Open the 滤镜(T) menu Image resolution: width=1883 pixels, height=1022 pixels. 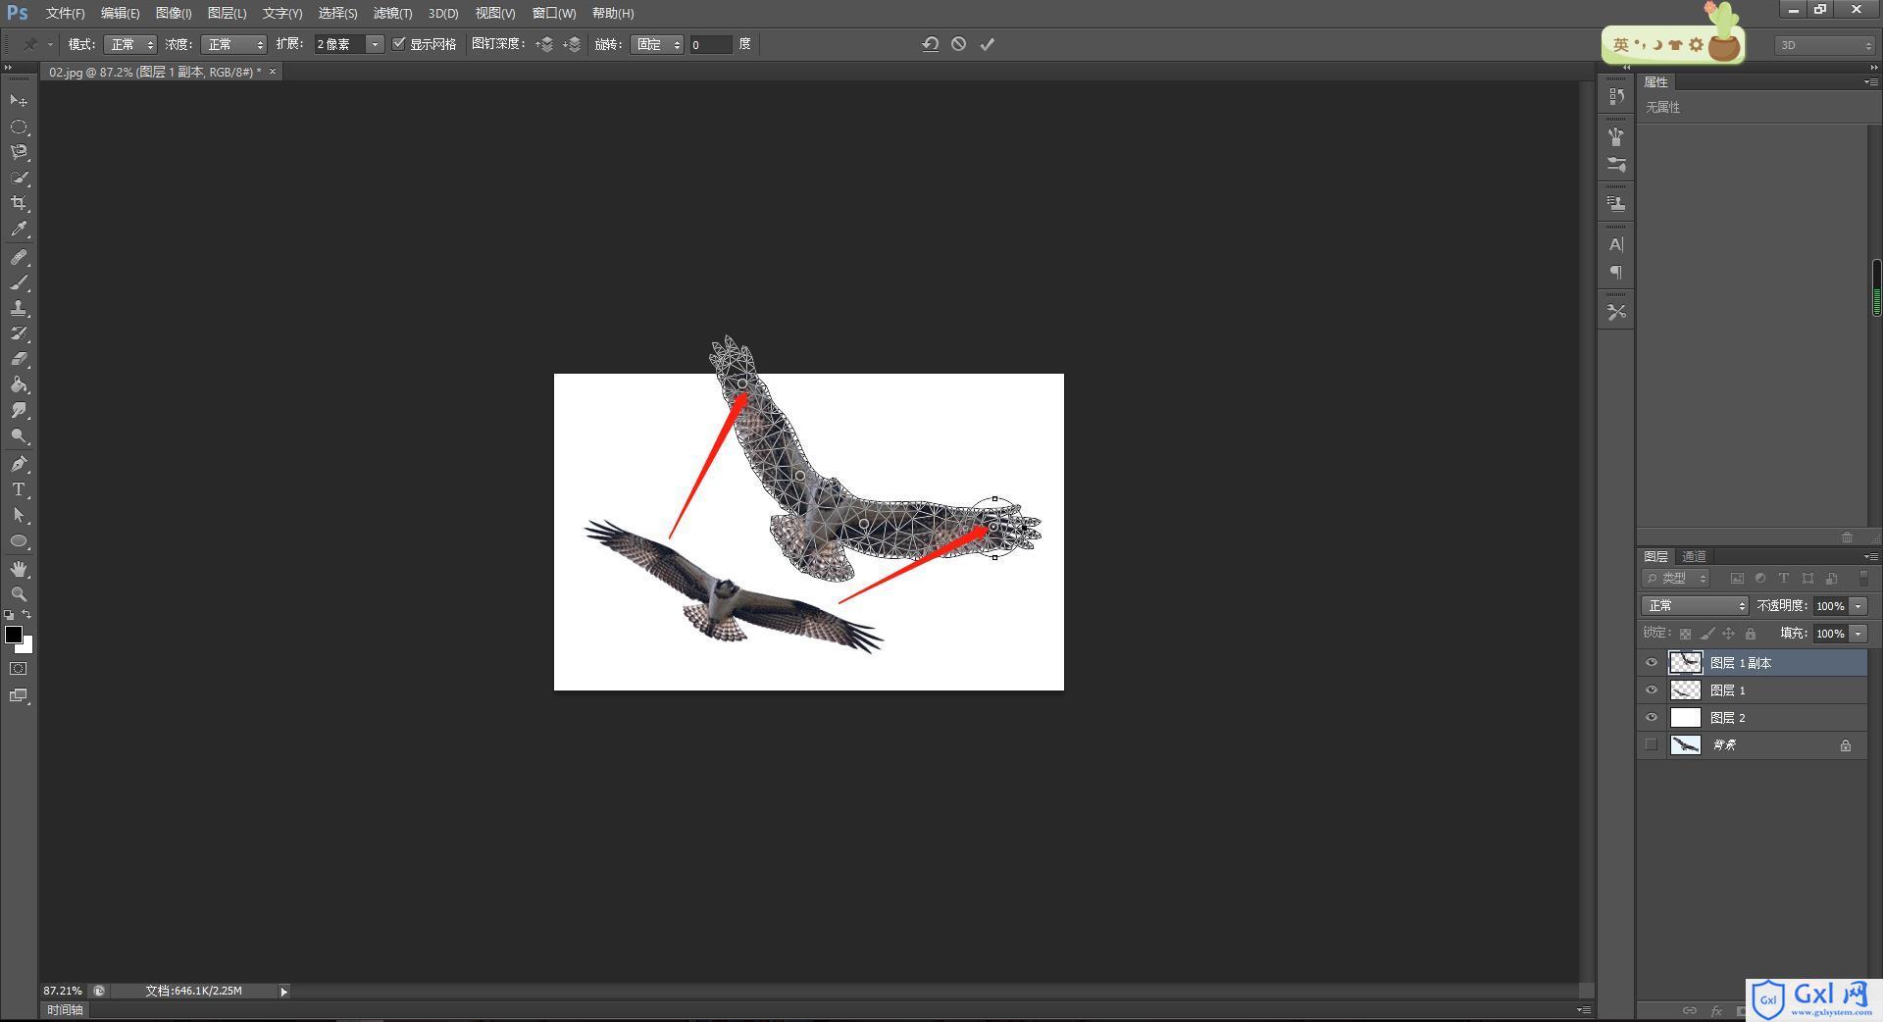(x=392, y=13)
